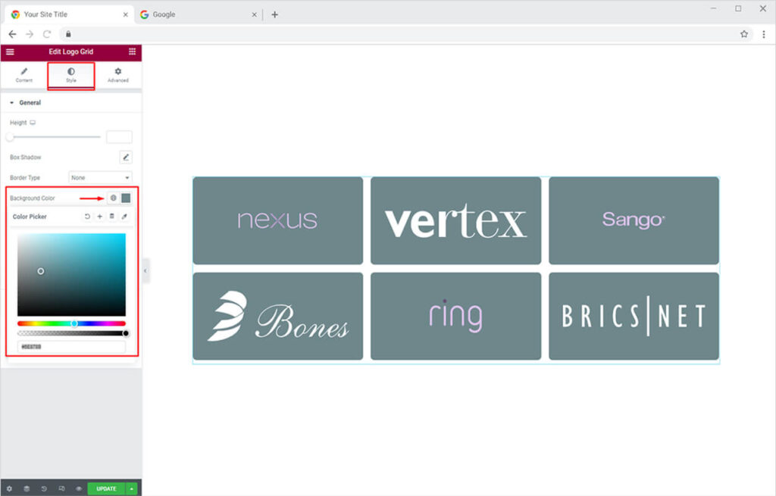
Task: Toggle responsive mode in footer
Action: coord(61,488)
